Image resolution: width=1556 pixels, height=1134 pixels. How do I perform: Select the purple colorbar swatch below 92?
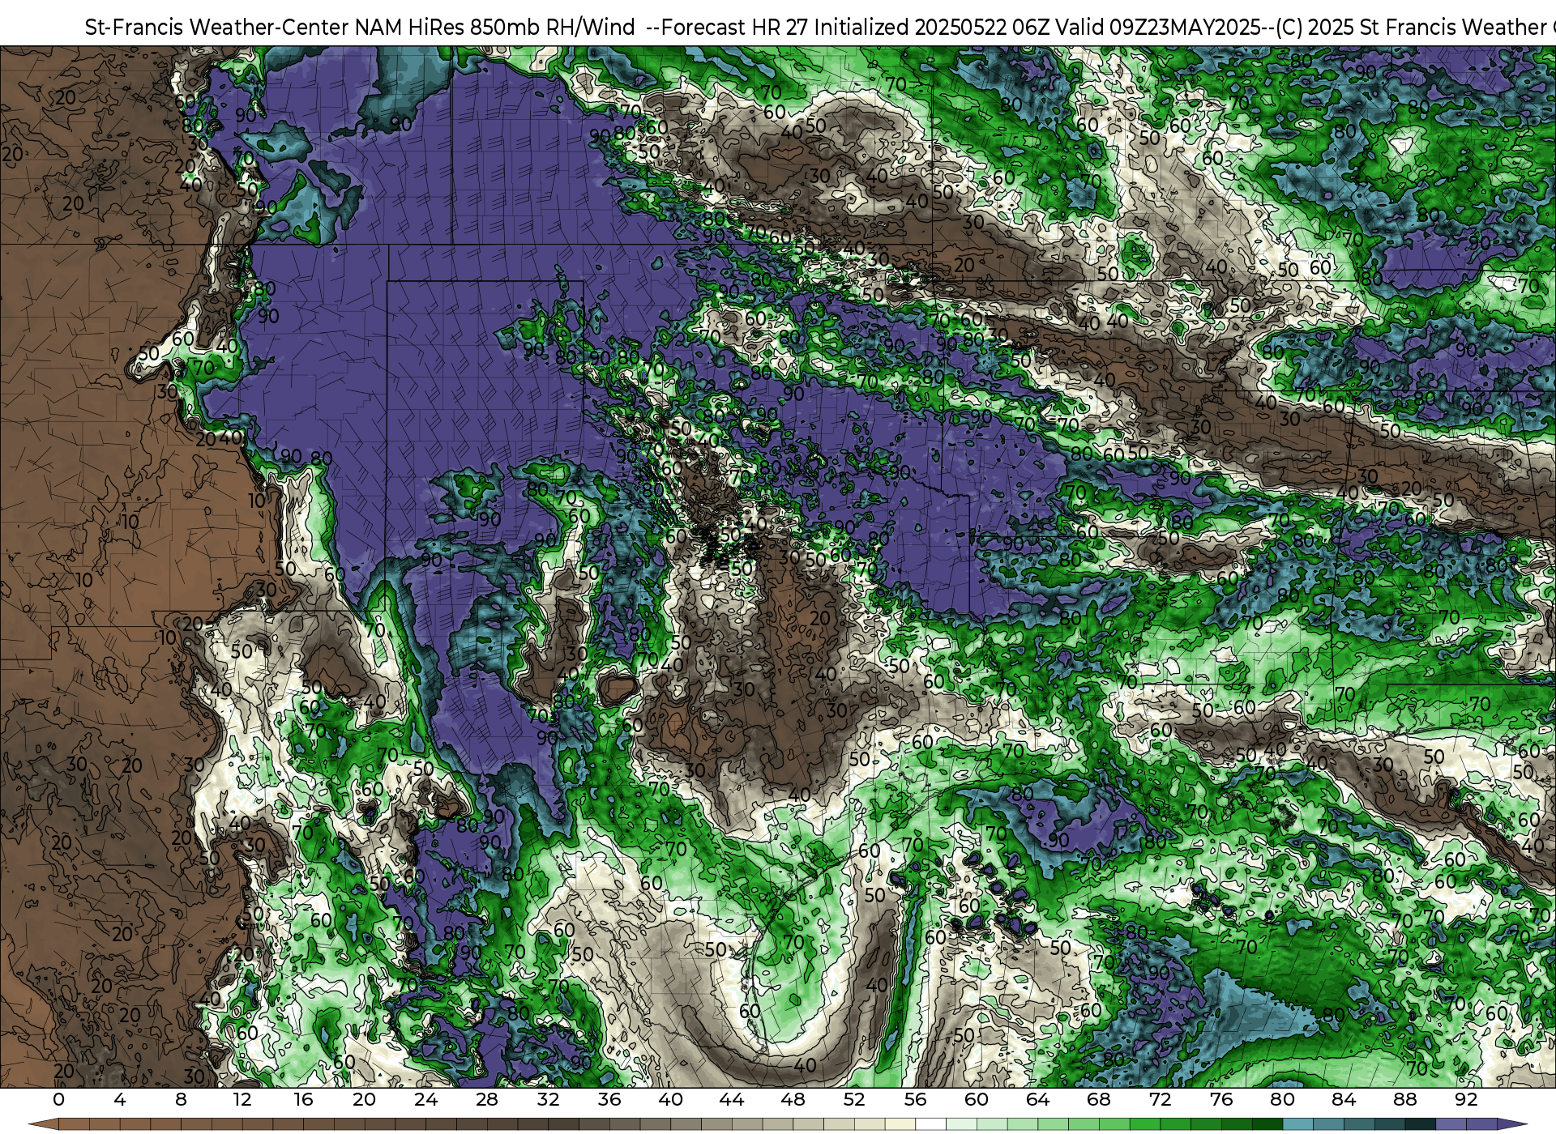point(1481,1124)
